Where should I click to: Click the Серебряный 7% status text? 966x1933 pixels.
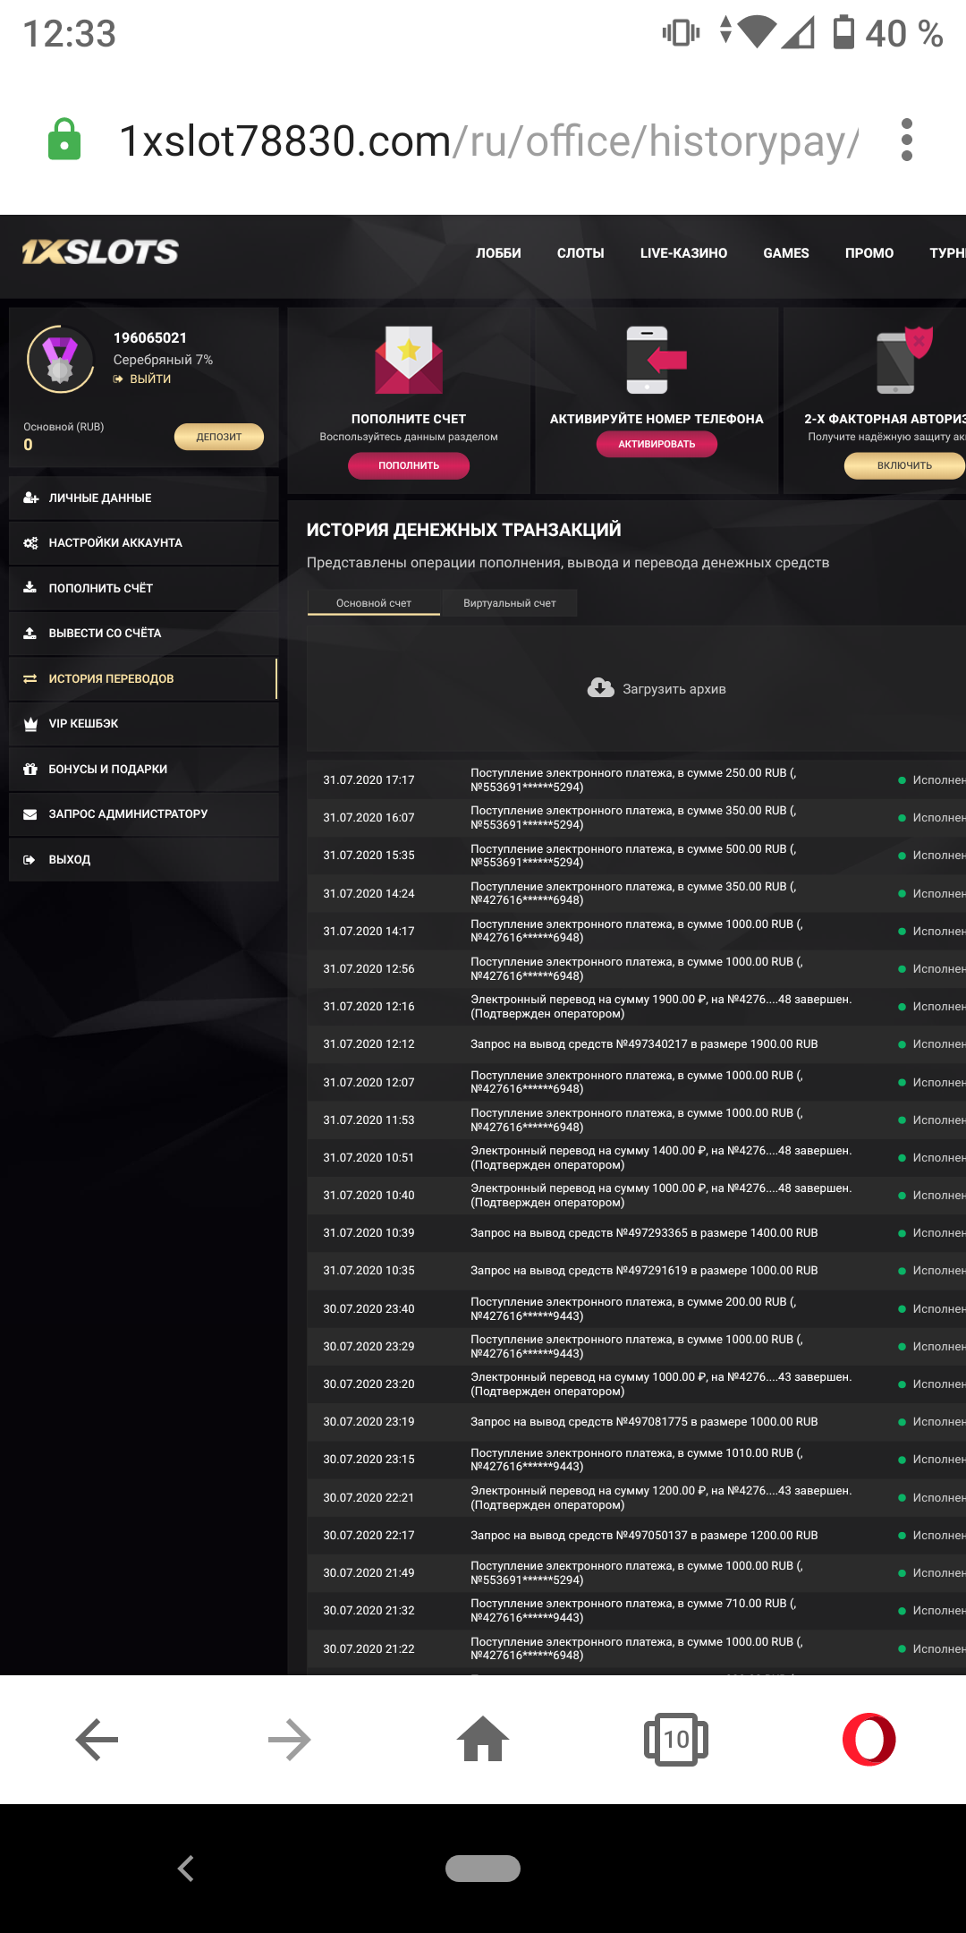point(163,360)
